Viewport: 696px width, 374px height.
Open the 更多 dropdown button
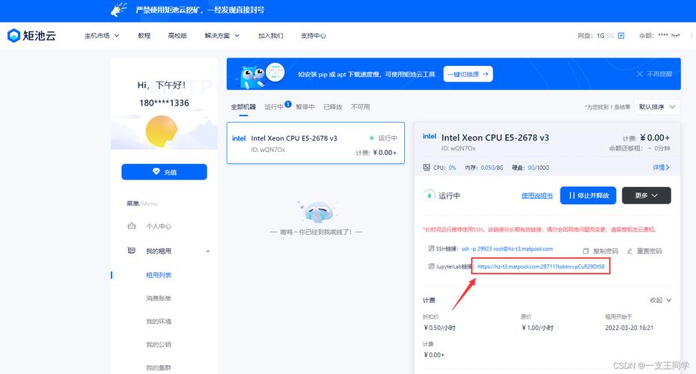tap(647, 195)
